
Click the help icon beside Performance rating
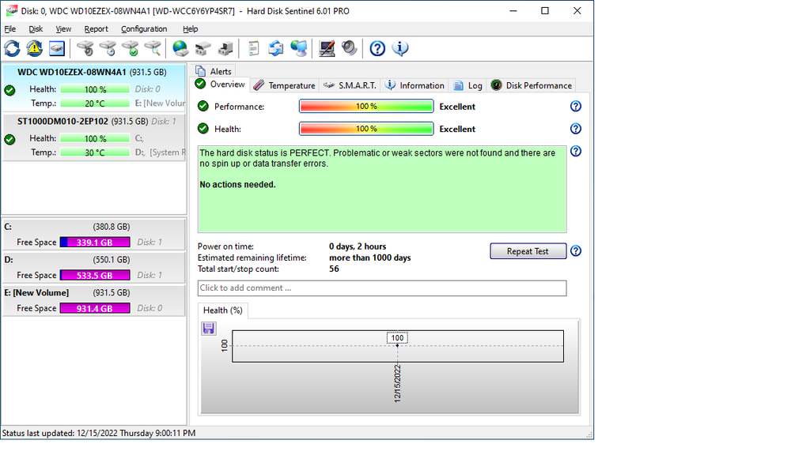tap(576, 107)
